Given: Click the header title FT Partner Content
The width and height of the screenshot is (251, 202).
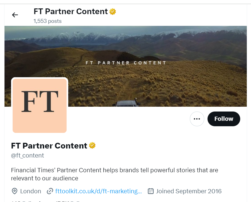Looking at the screenshot, I should pos(70,12).
